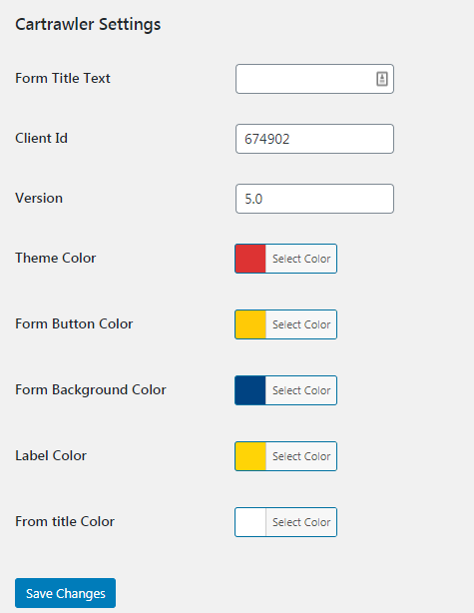Open the white From title Color swatch

click(x=250, y=522)
